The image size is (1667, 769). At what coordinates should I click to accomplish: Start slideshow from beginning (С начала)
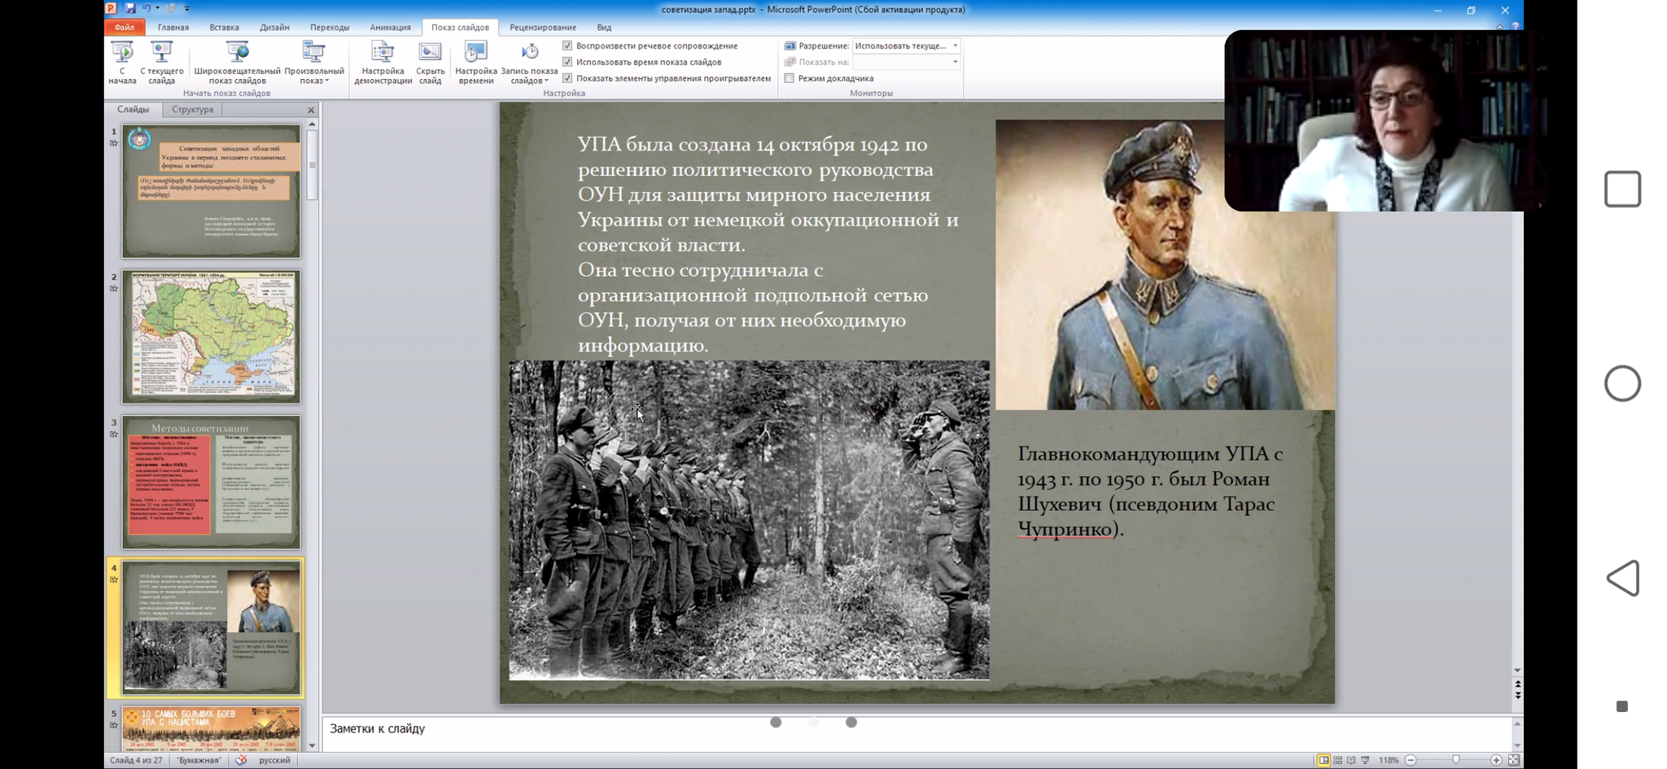(x=122, y=54)
